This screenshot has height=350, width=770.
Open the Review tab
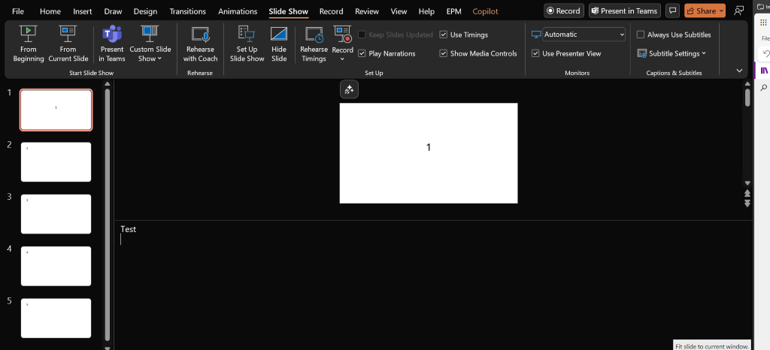click(x=366, y=11)
